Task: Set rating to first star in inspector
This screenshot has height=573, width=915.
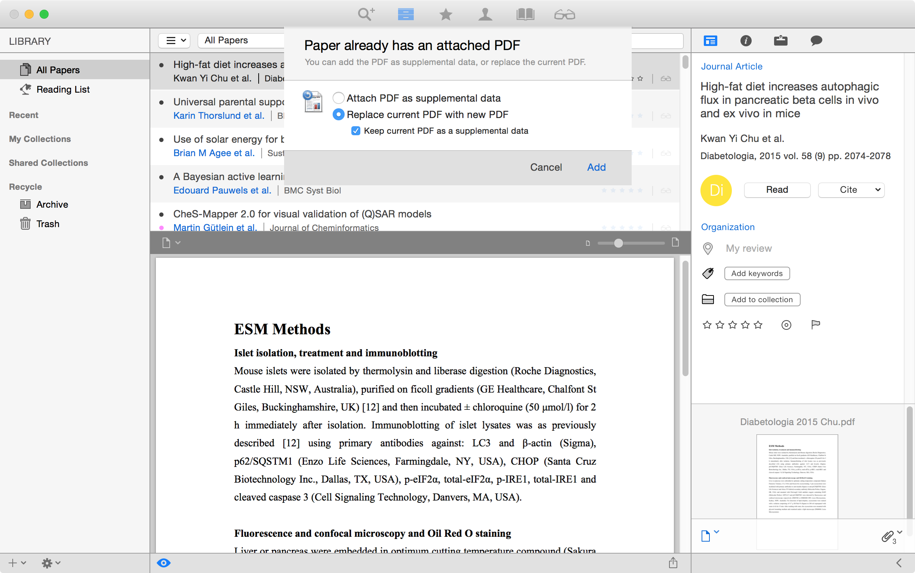Action: [x=707, y=325]
